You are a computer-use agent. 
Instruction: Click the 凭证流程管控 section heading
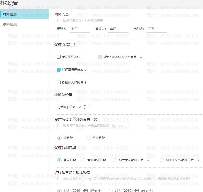point(65,45)
